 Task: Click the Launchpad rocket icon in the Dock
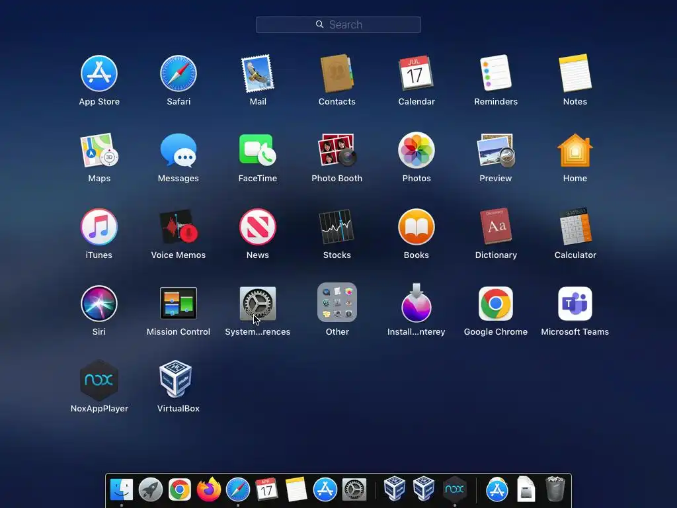151,490
